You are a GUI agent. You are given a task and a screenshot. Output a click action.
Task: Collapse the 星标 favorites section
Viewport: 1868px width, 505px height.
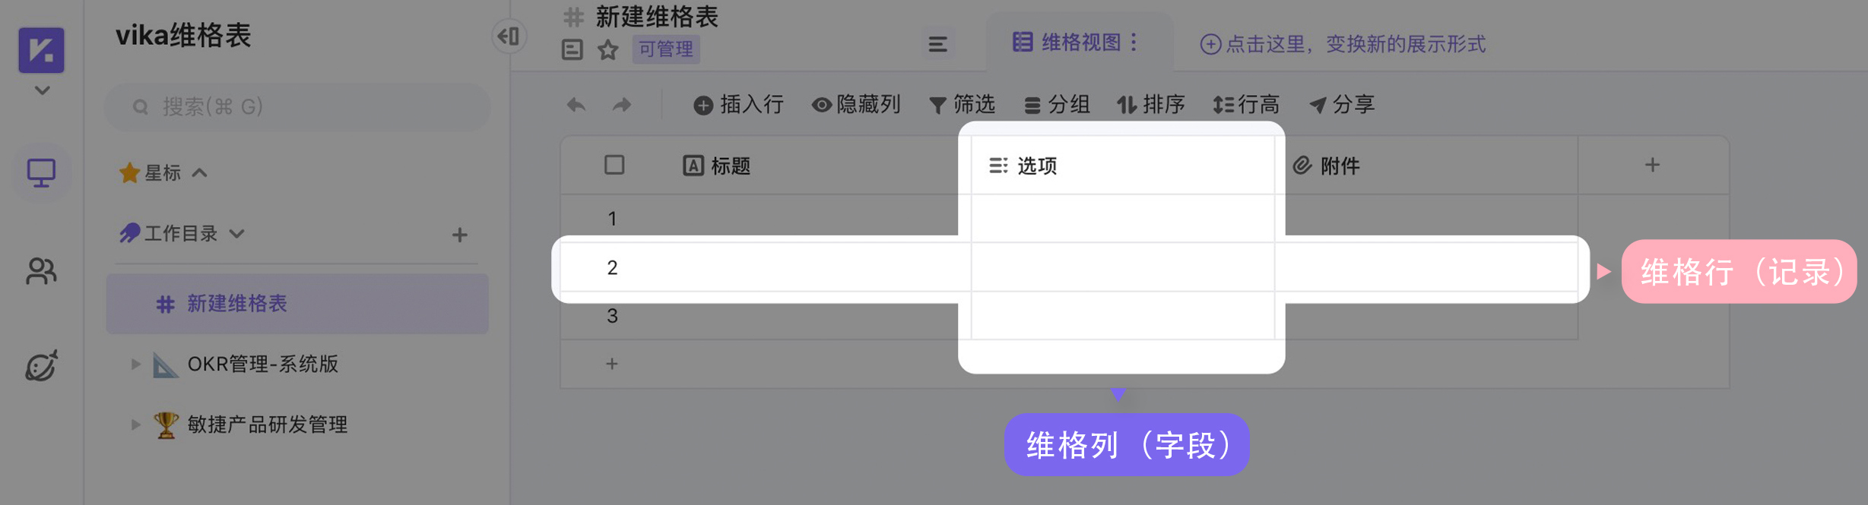pos(199,173)
